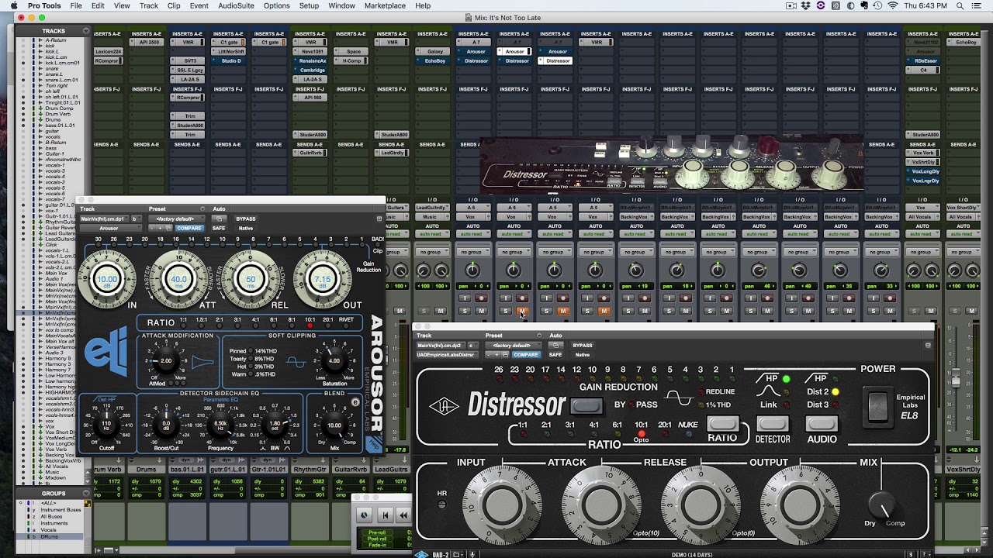Viewport: 993px width, 558px height.
Task: Open the Setup menu
Action: tap(309, 5)
